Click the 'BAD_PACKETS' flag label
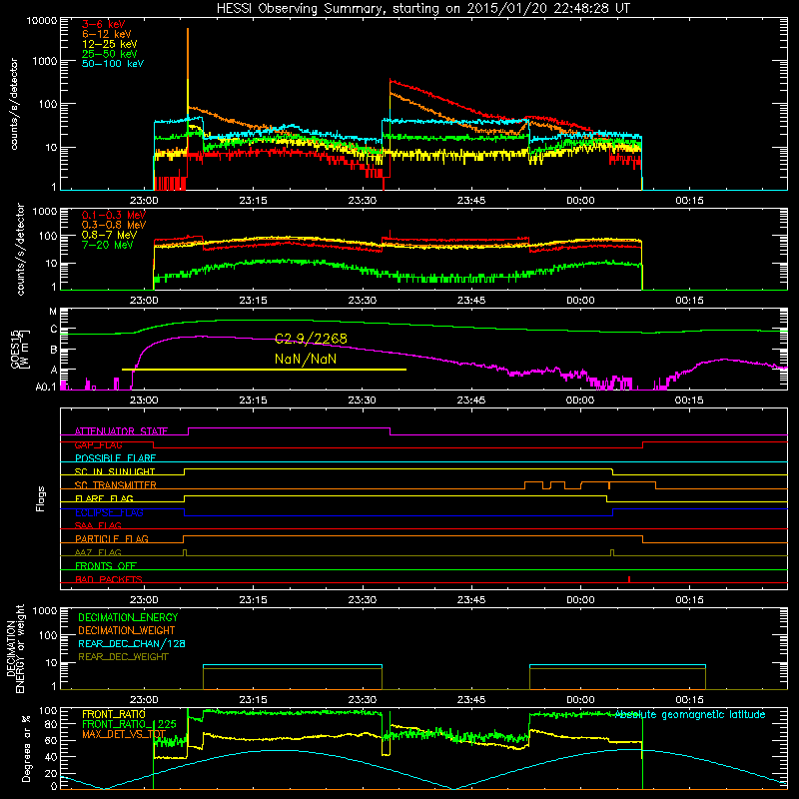 point(109,579)
